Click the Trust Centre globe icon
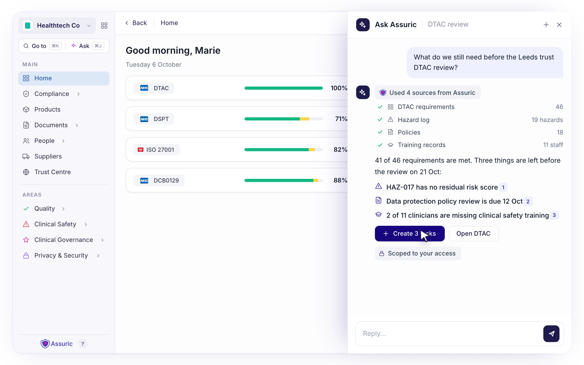The image size is (584, 365). pos(26,172)
